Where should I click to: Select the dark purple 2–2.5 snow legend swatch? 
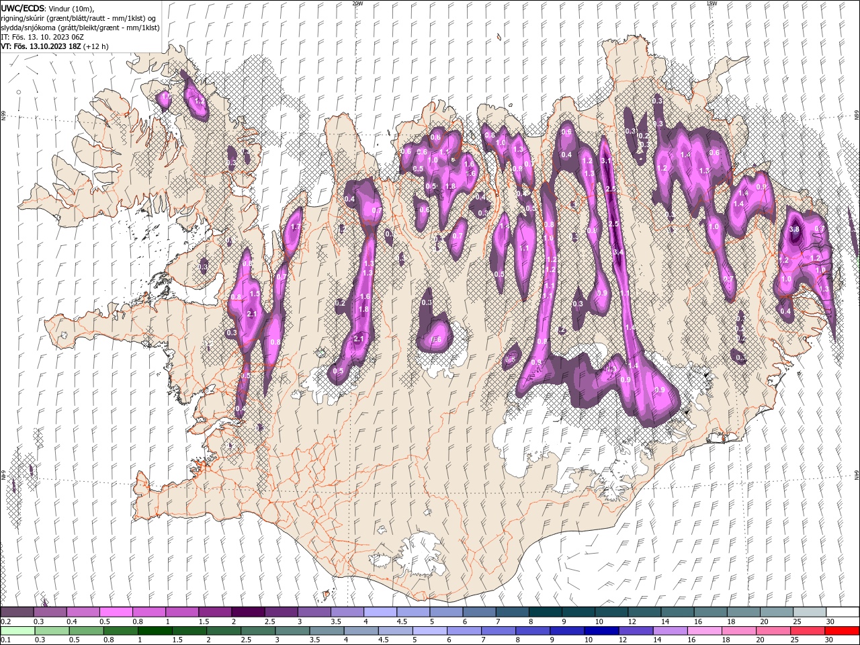click(247, 612)
